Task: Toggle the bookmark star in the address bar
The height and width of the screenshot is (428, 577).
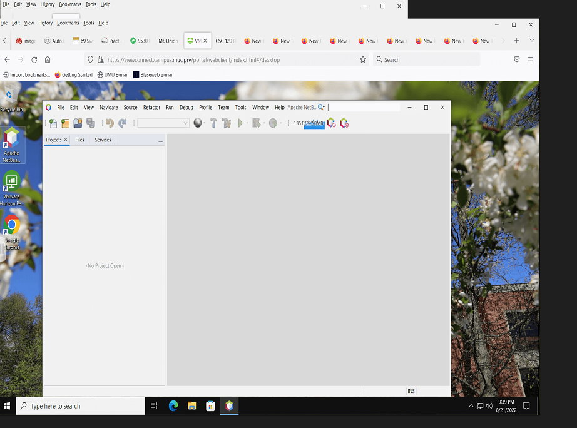Action: point(363,59)
